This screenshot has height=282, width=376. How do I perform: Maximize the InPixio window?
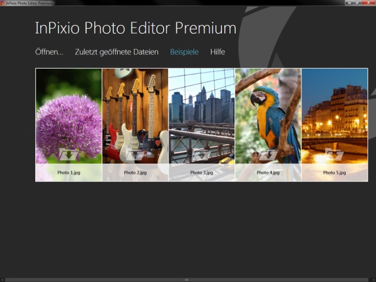tap(357, 3)
